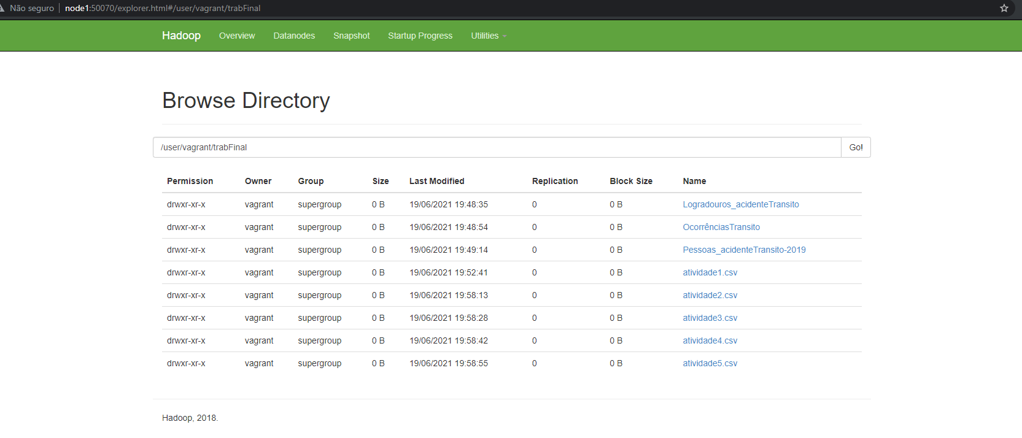The height and width of the screenshot is (438, 1022).
Task: Click the Owner column header
Action: pyautogui.click(x=258, y=181)
